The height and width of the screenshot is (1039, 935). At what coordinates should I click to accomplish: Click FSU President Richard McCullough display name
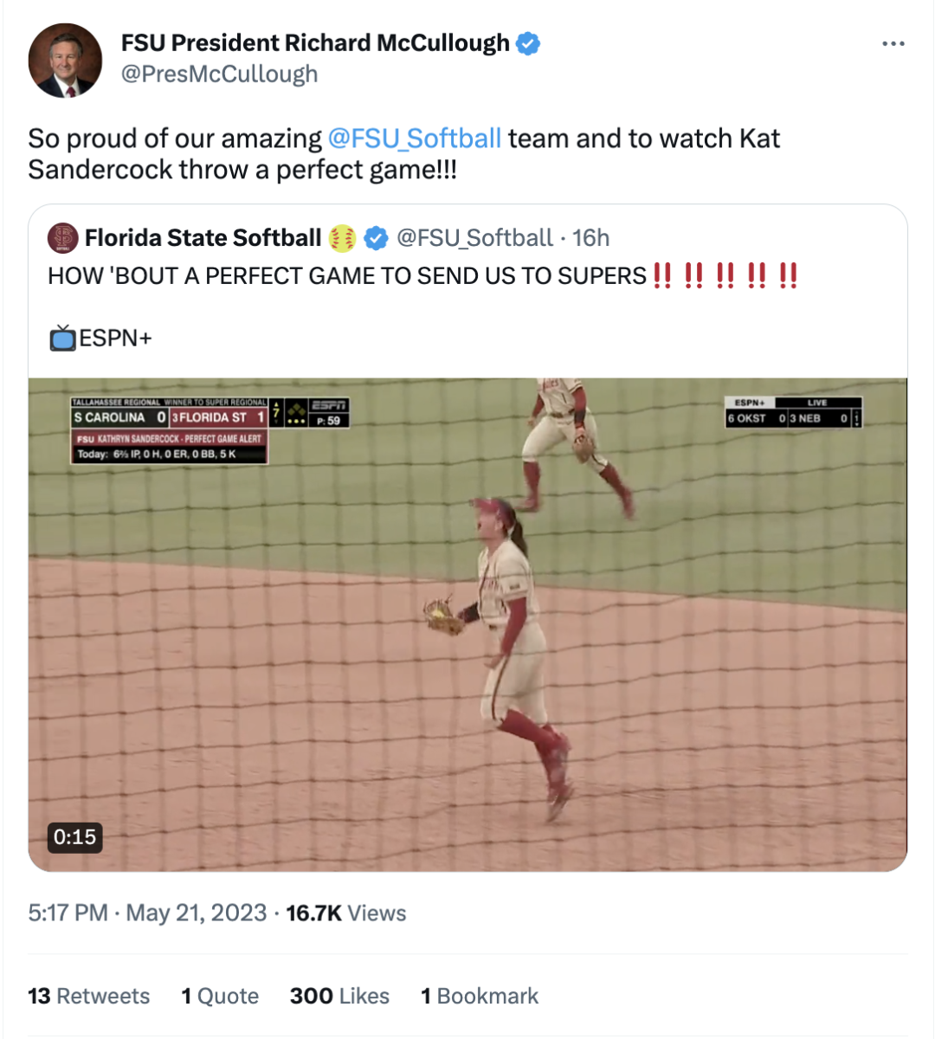315,43
